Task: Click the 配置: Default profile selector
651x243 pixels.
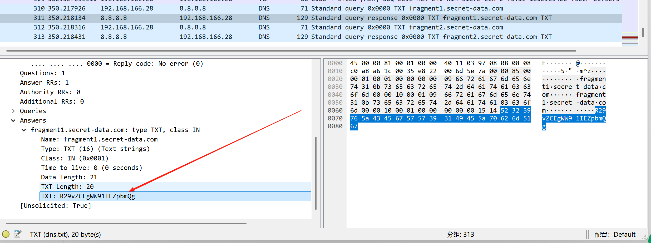Action: click(x=615, y=234)
